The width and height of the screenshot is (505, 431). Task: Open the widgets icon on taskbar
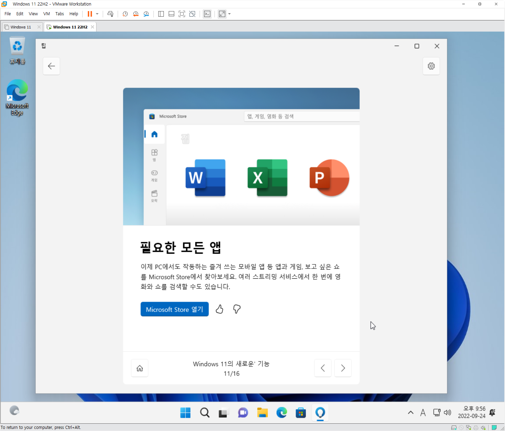click(14, 411)
